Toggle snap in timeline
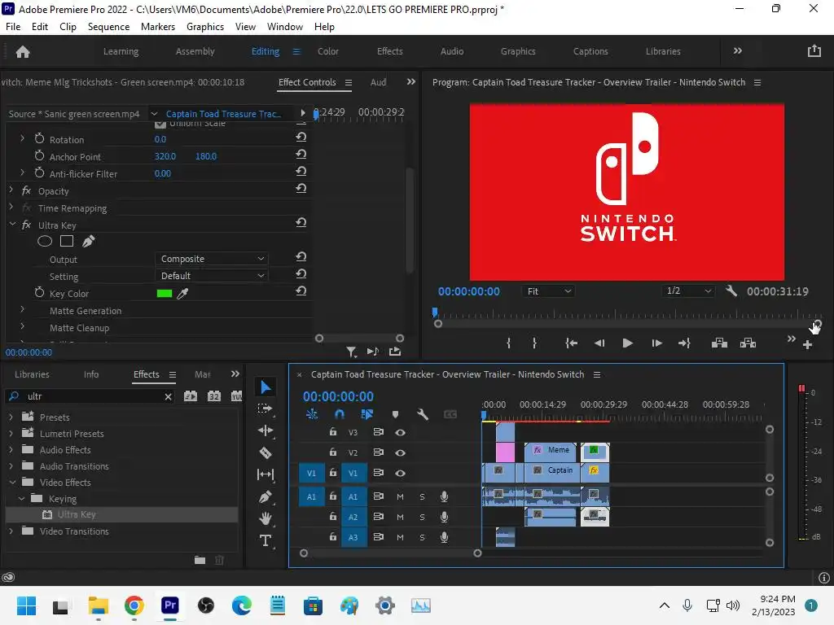Image resolution: width=834 pixels, height=625 pixels. (340, 414)
